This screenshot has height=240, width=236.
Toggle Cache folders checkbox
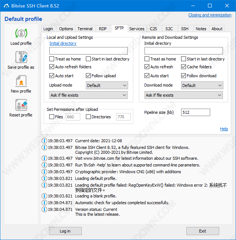click(183, 67)
